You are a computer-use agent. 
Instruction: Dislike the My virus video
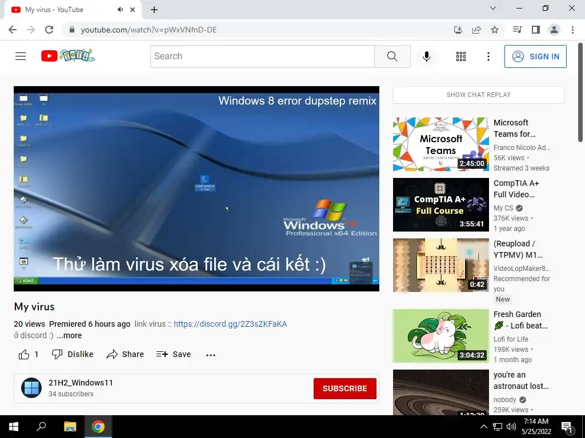click(73, 354)
